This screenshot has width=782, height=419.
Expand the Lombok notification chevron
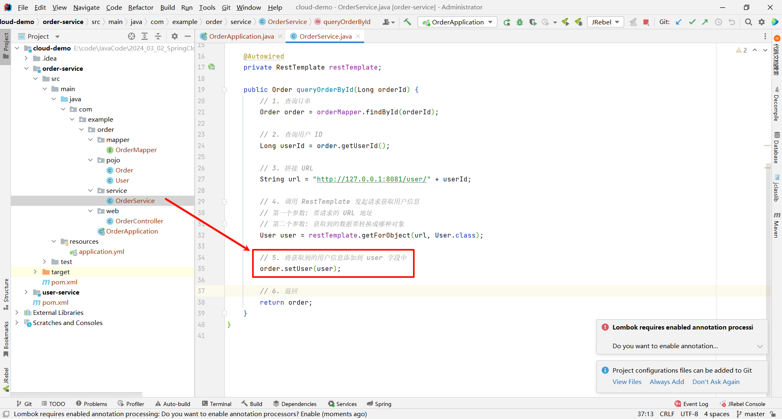pos(760,346)
